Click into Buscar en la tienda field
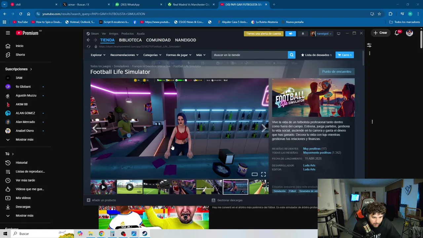The height and width of the screenshot is (238, 423). point(250,55)
